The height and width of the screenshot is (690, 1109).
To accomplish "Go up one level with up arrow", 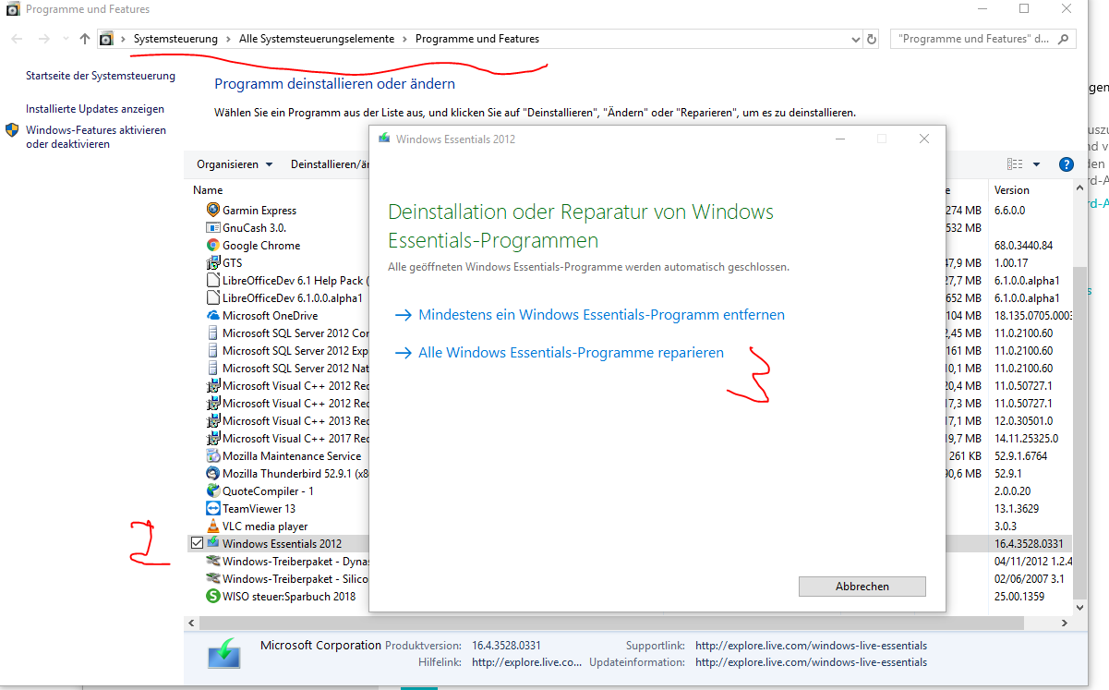I will click(85, 39).
